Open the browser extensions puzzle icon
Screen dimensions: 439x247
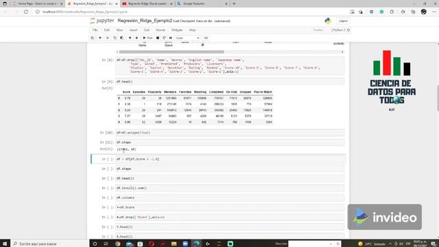pos(392,12)
